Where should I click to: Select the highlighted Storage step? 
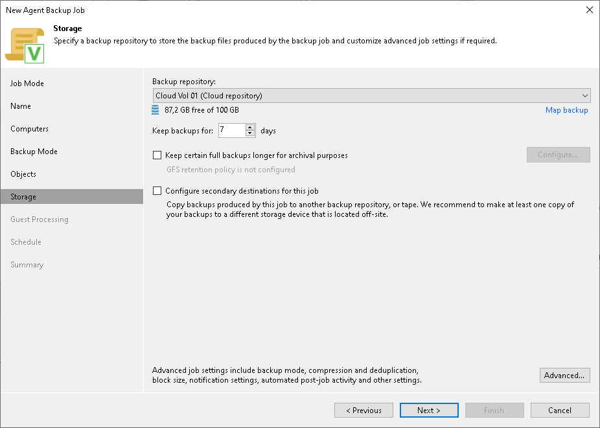coord(24,196)
